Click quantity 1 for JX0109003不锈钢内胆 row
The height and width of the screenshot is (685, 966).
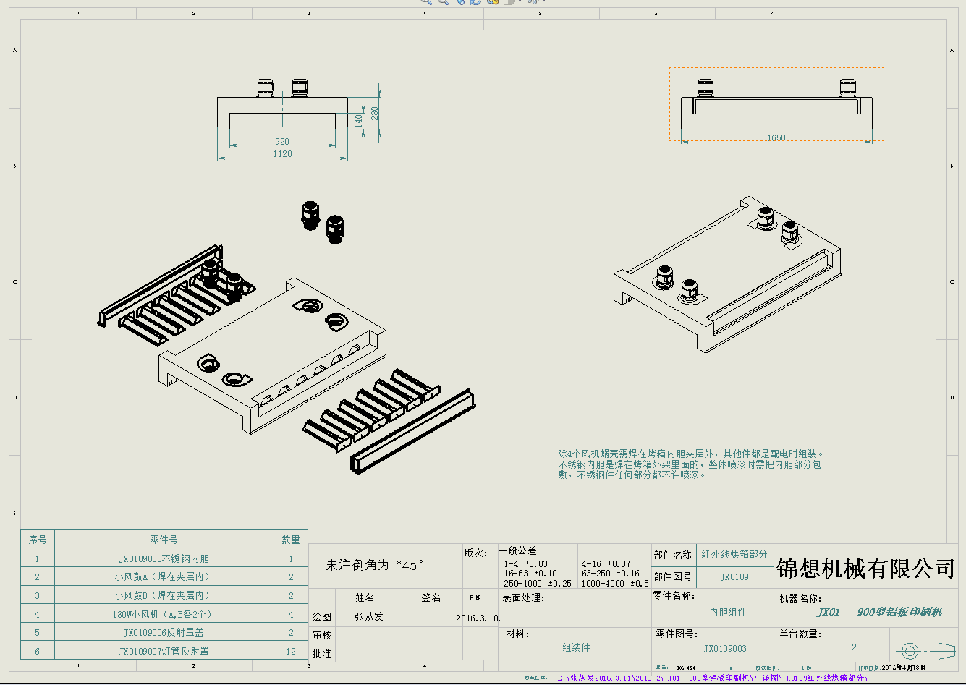[291, 558]
